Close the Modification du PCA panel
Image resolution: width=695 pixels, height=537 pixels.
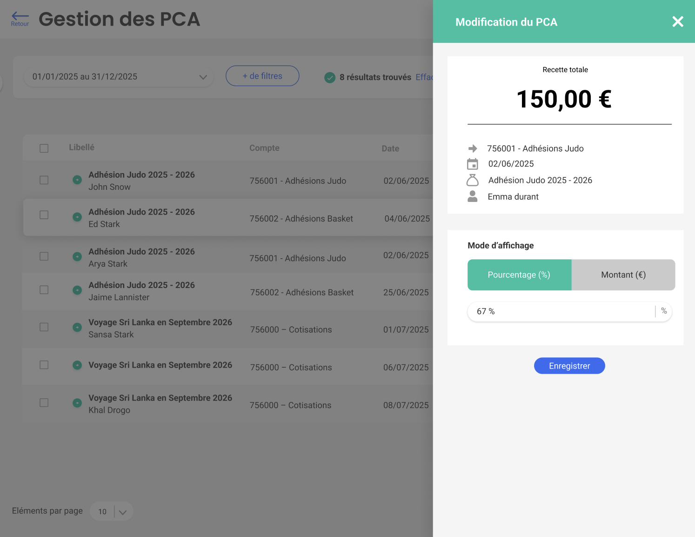[677, 22]
